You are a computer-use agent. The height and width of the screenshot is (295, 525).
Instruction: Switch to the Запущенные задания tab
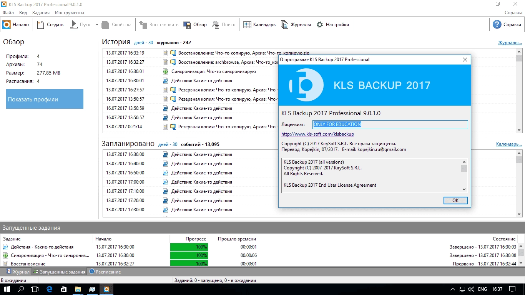pyautogui.click(x=59, y=272)
